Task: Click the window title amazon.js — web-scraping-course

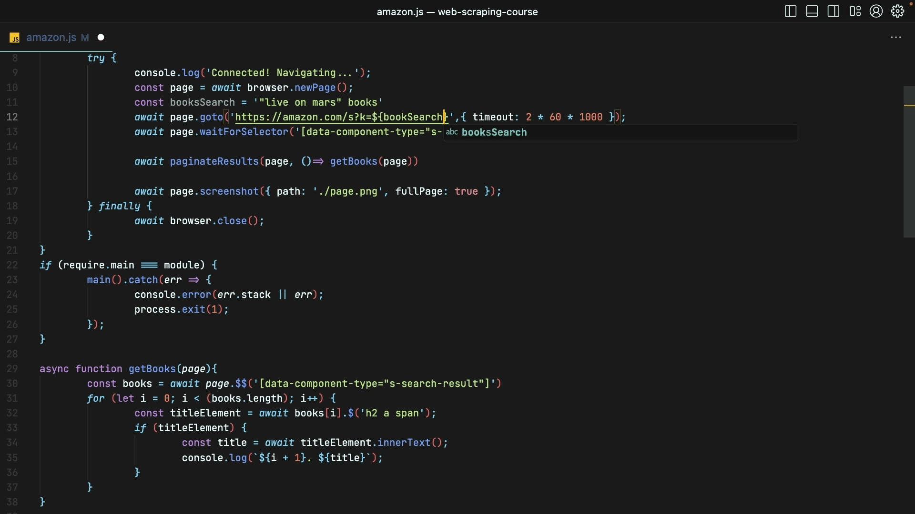Action: (457, 12)
